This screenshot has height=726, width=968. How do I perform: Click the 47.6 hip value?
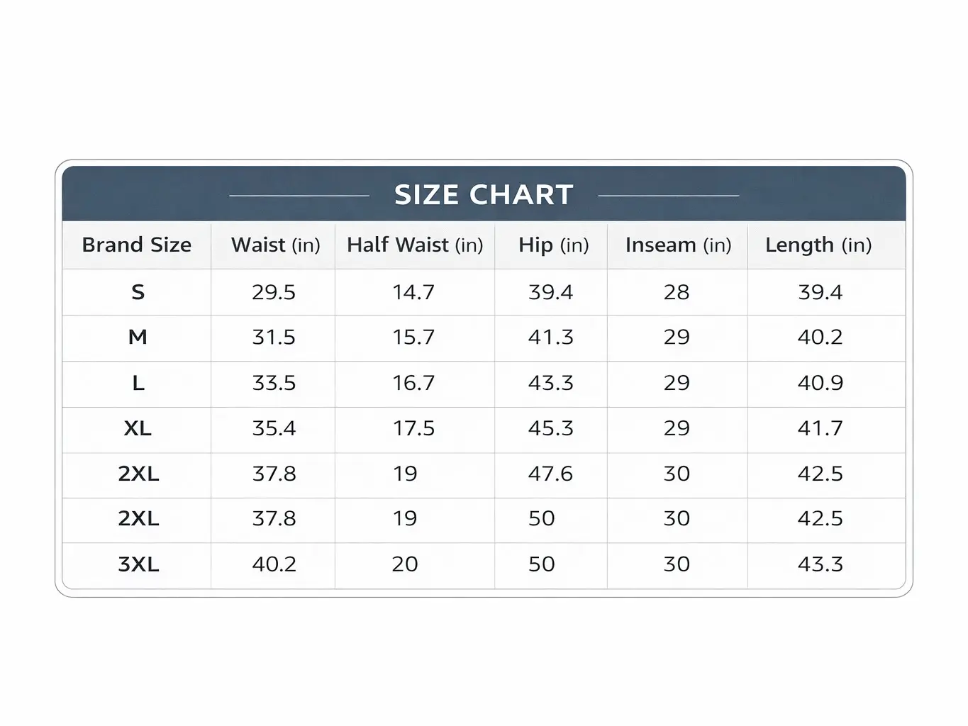point(550,474)
